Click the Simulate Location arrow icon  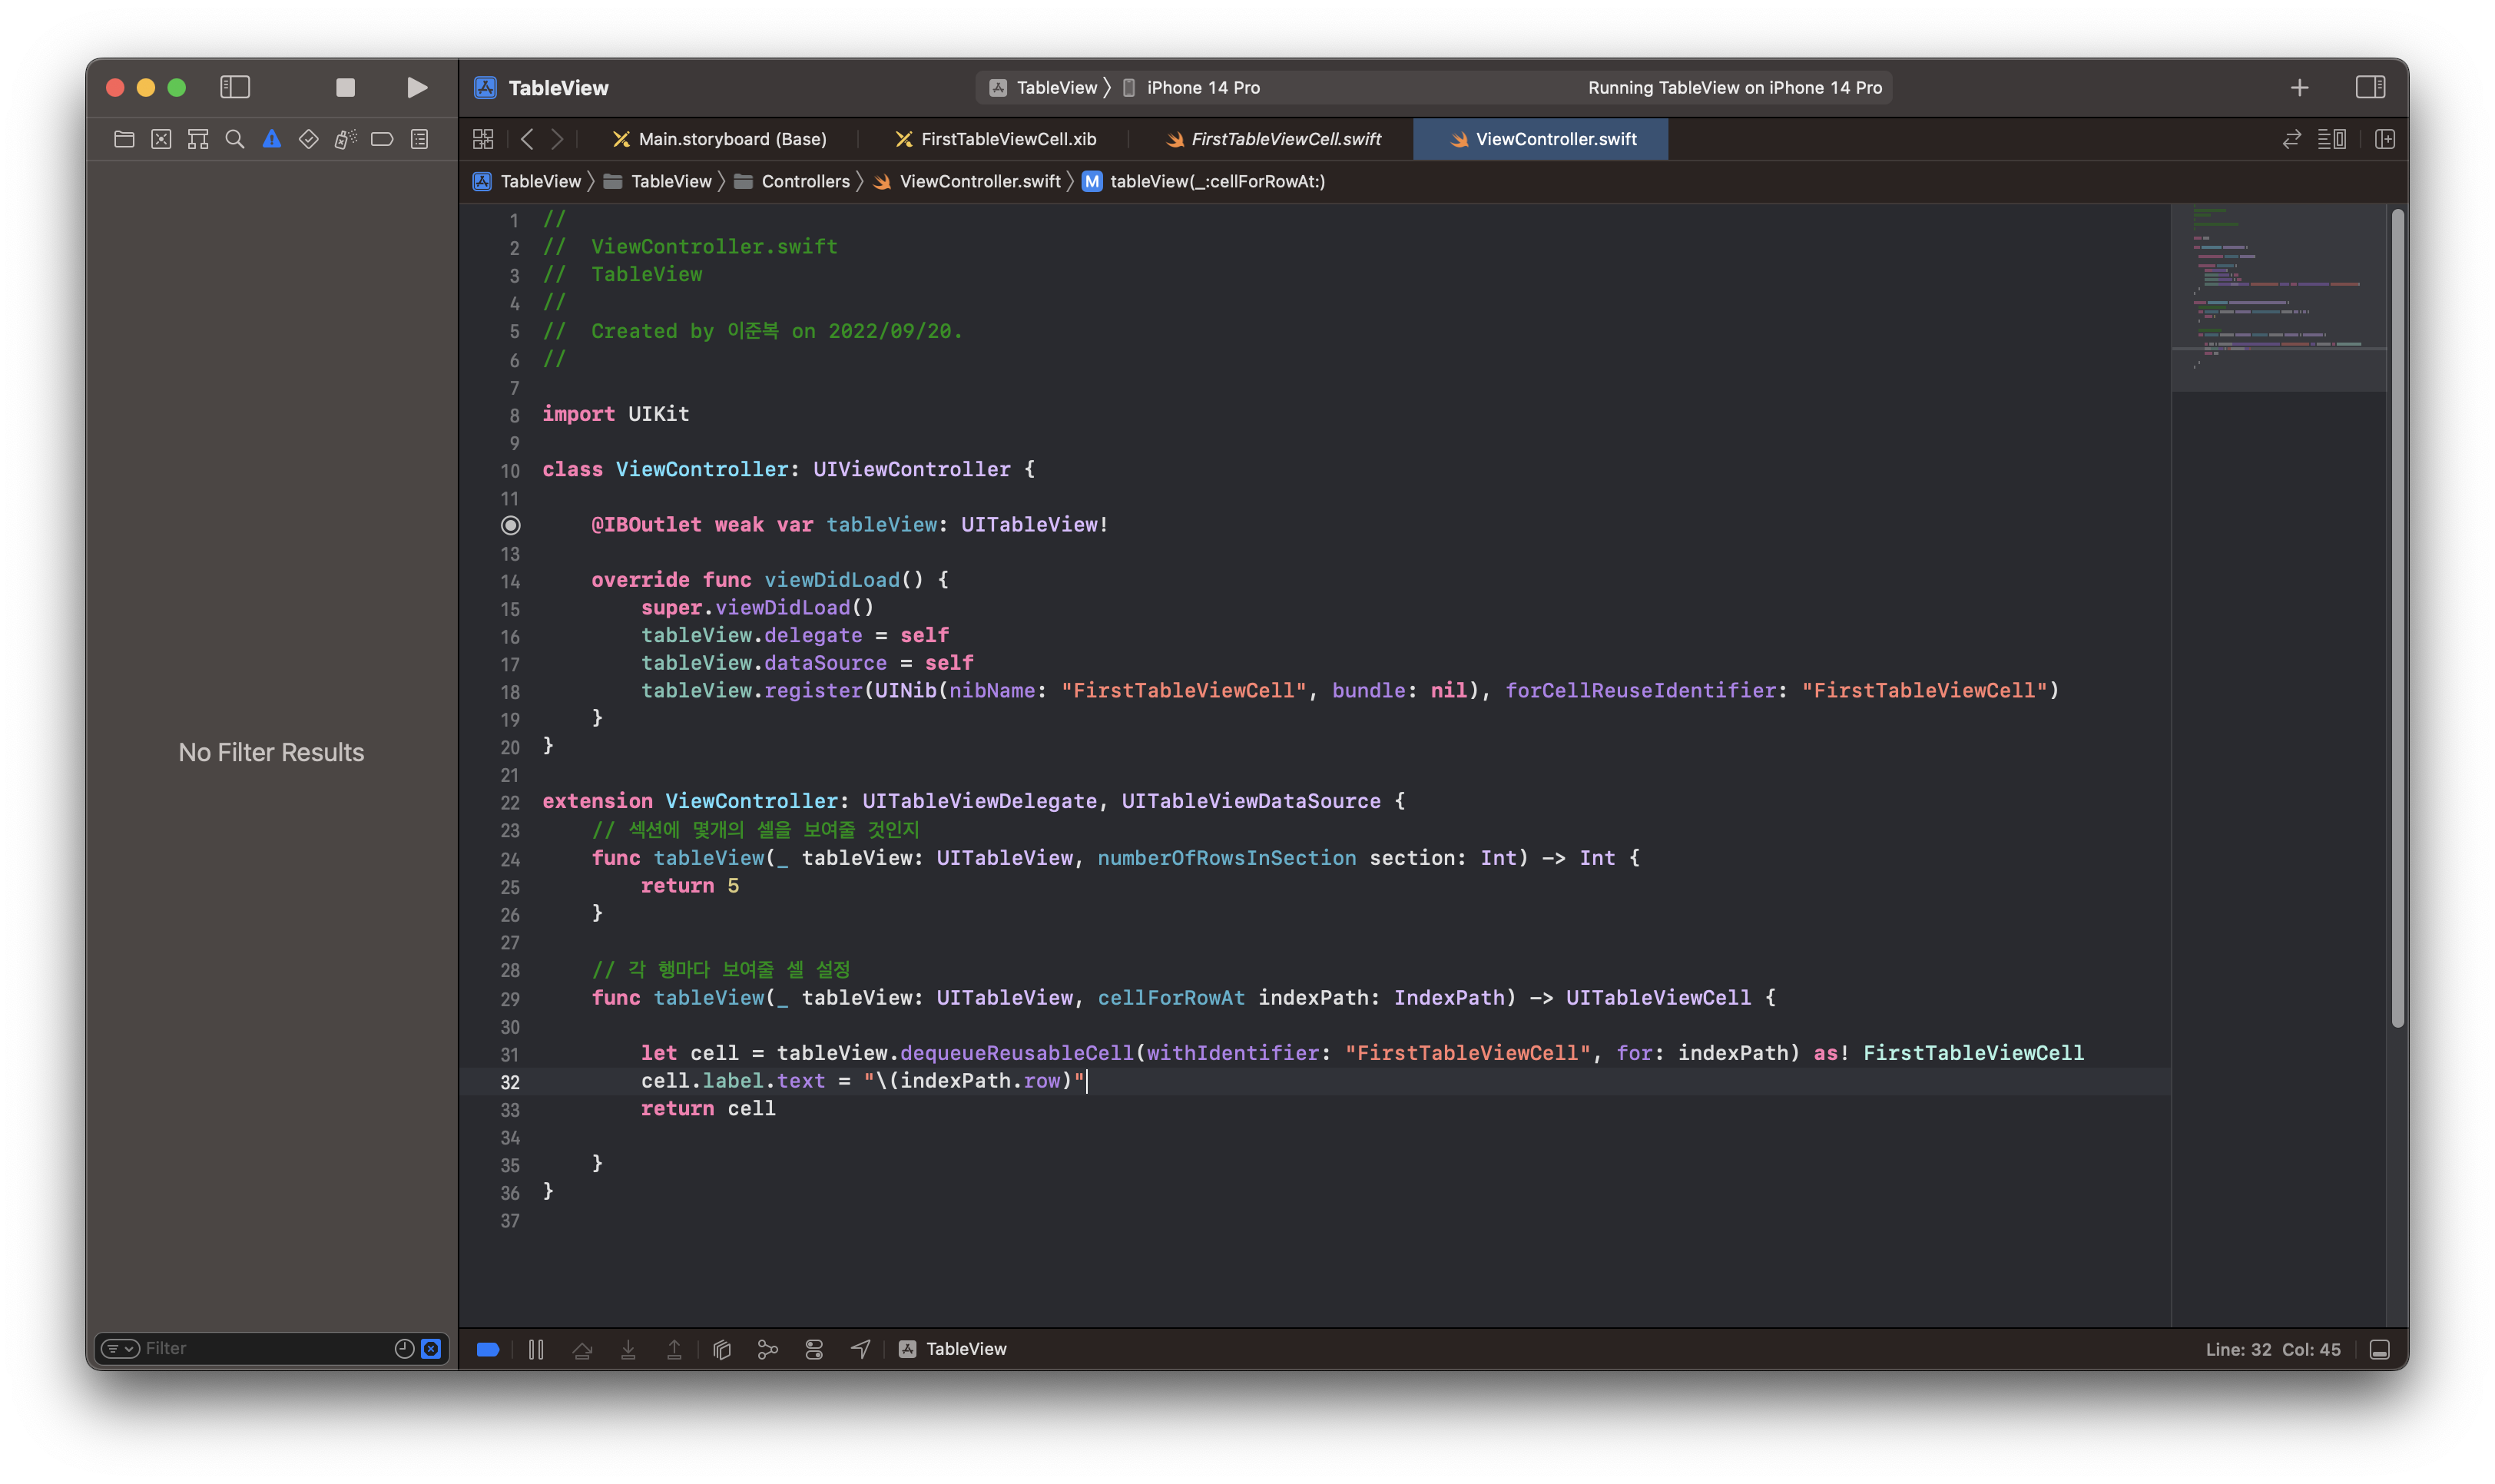pos(860,1349)
